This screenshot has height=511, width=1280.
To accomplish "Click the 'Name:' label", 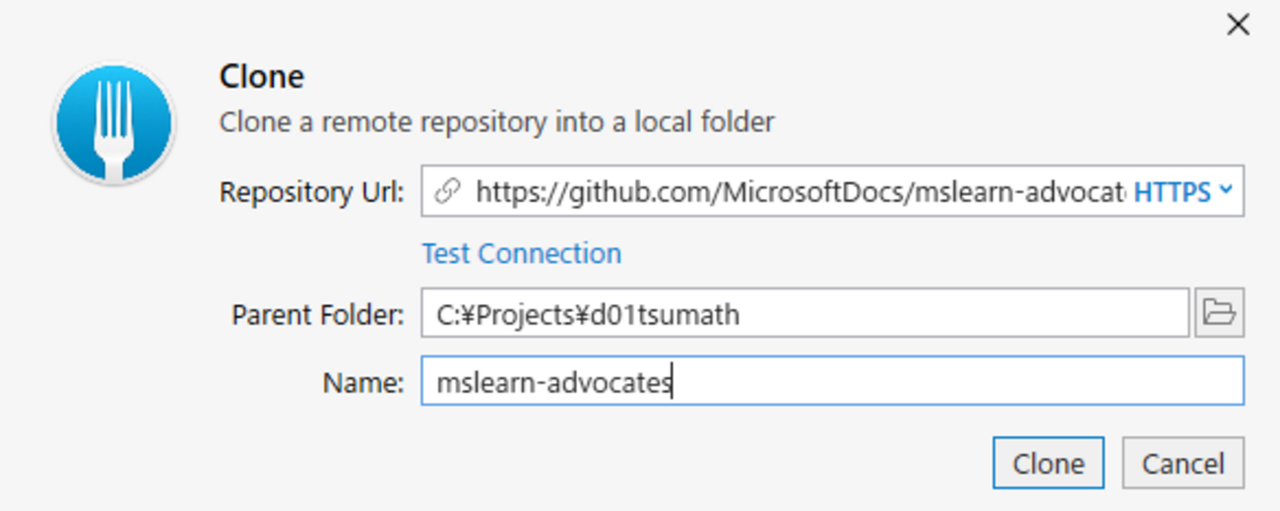I will click(363, 382).
